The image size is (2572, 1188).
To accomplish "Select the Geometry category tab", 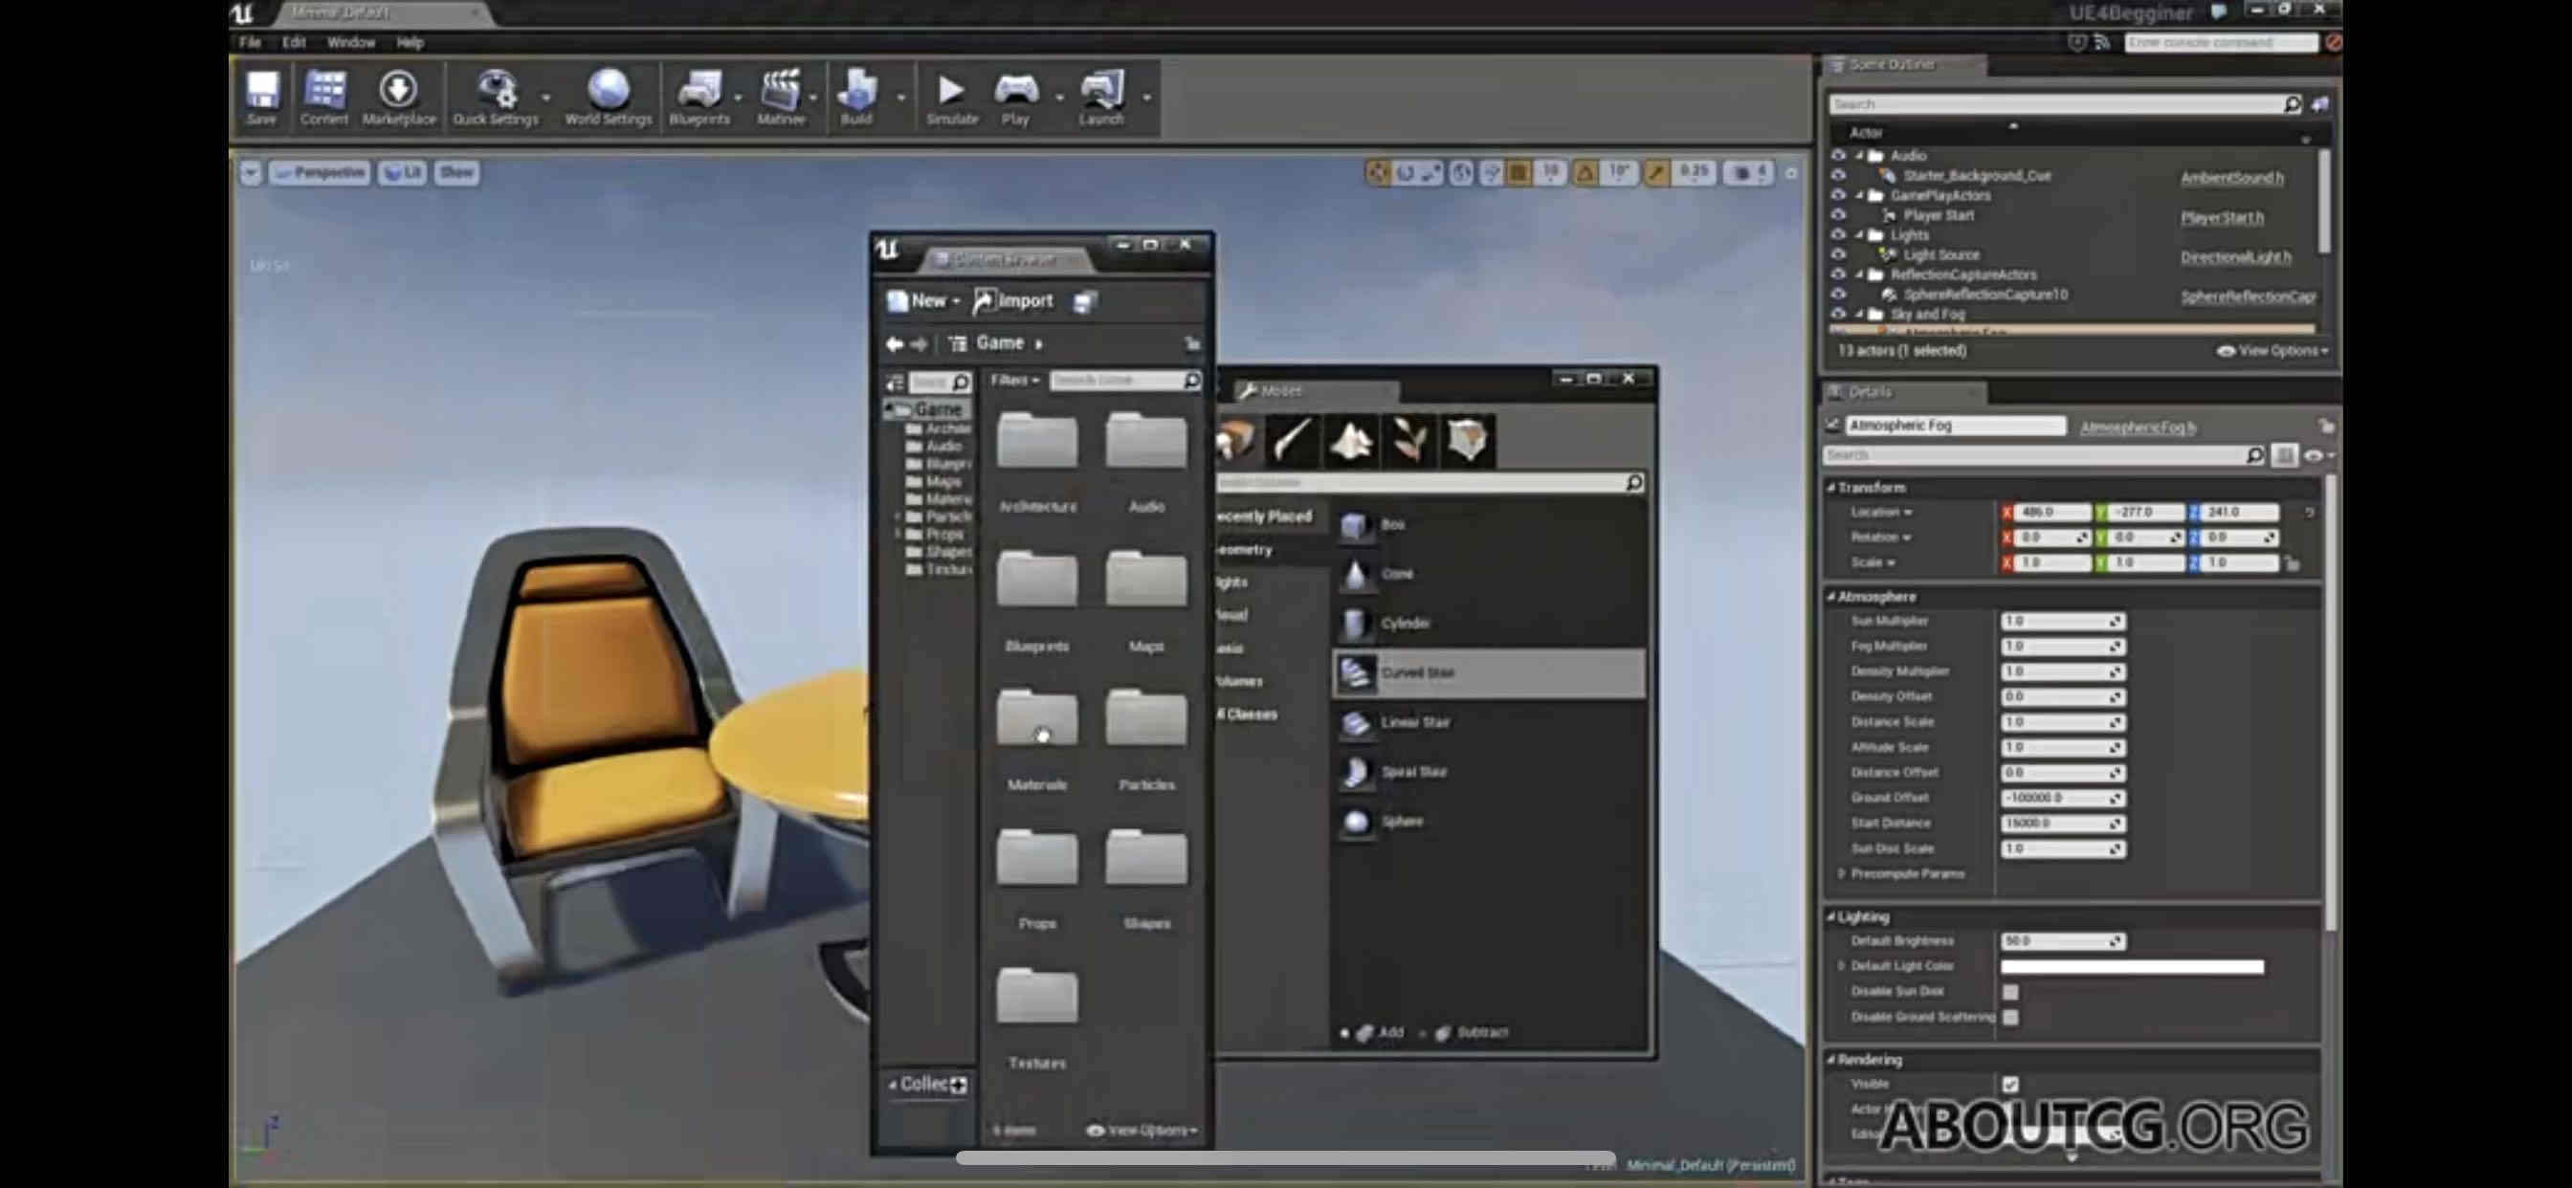I will pos(1245,550).
